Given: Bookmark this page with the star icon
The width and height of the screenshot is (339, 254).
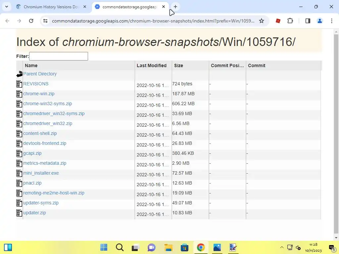Looking at the screenshot, I should click(x=262, y=21).
